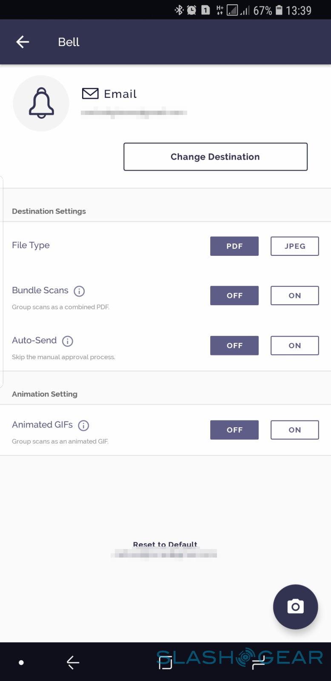Viewport: 331px width, 681px height.
Task: Turn Animated GIFs ON
Action: 294,430
